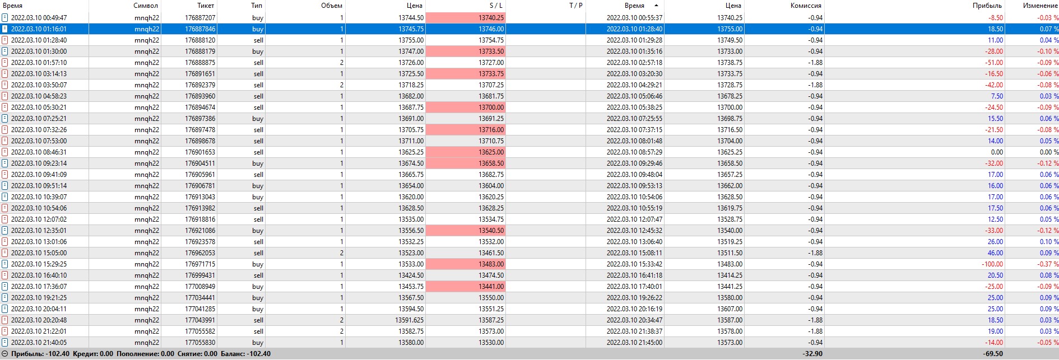
Task: Sort by the Комиссия column header
Action: pyautogui.click(x=806, y=6)
